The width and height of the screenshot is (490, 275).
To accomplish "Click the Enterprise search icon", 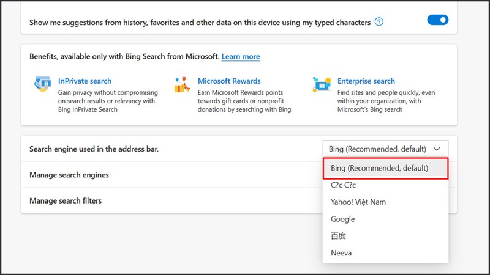I will [x=322, y=85].
